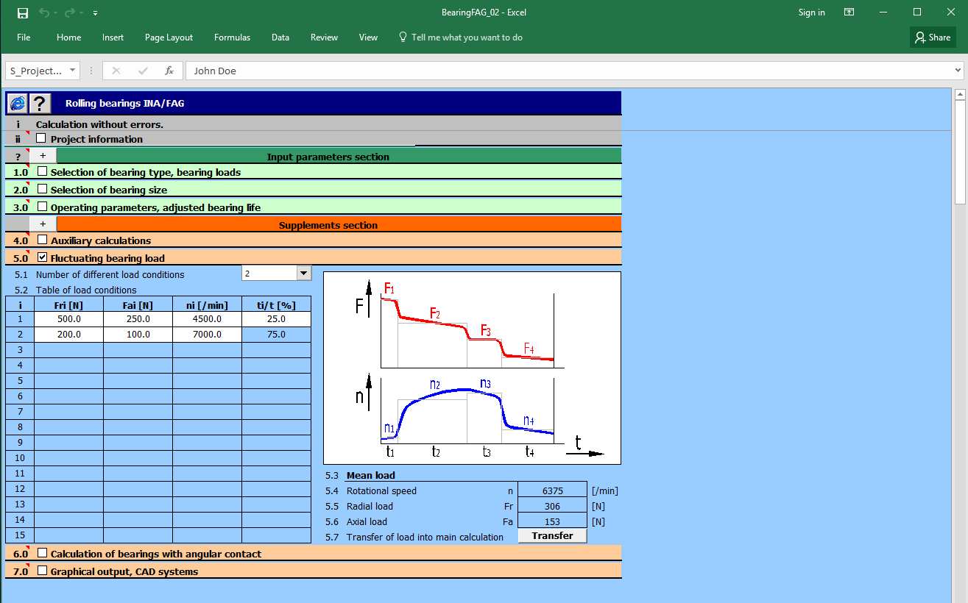
Task: Click mean rotational speed value 6375
Action: tap(552, 490)
